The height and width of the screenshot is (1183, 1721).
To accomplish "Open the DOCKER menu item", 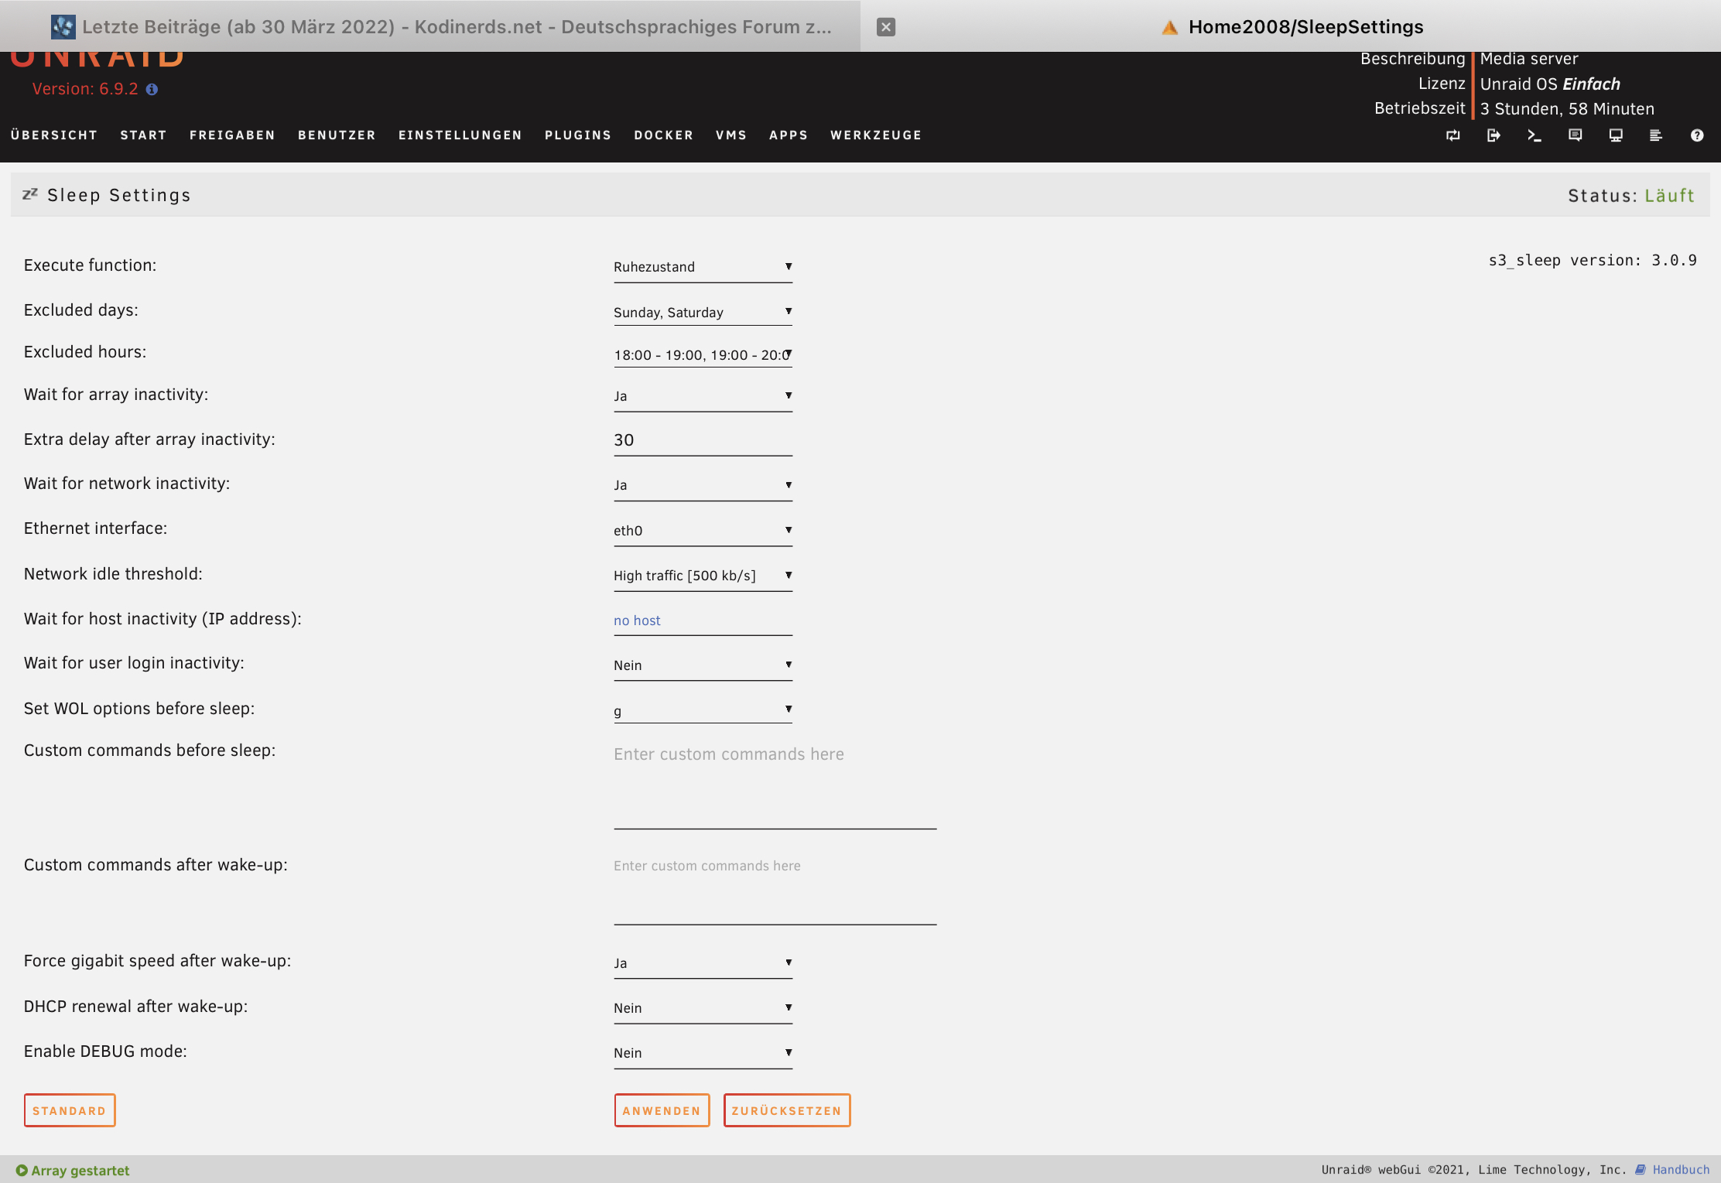I will [663, 135].
